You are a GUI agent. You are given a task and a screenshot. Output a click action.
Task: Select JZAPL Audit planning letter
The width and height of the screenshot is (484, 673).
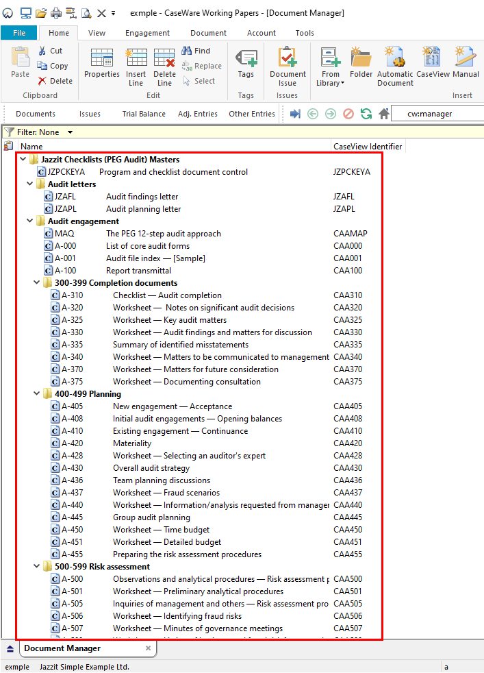click(200, 208)
